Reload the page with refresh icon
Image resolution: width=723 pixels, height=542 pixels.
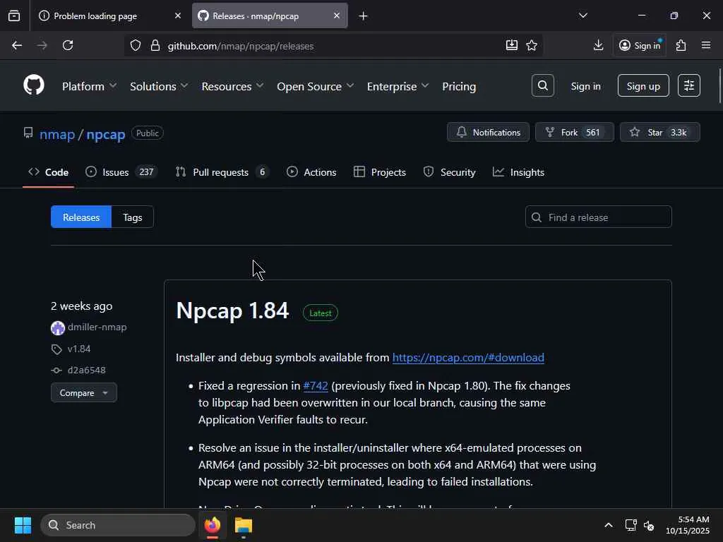[x=68, y=46]
